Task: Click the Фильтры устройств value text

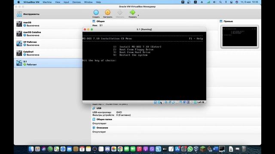Action: [123, 115]
